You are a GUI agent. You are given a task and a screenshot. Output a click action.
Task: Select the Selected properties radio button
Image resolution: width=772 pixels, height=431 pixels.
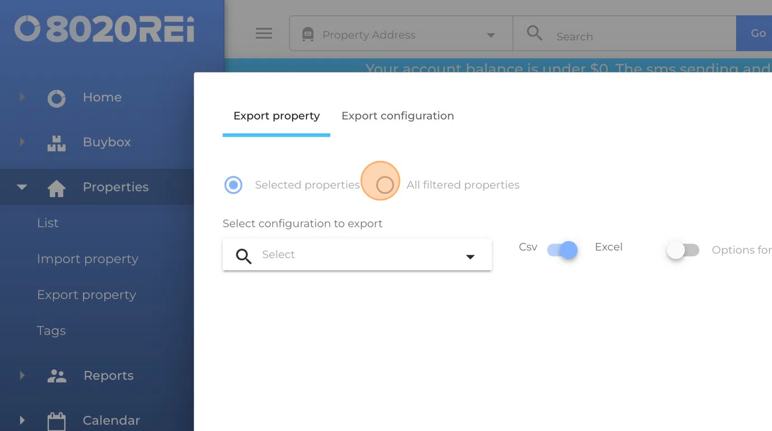233,185
